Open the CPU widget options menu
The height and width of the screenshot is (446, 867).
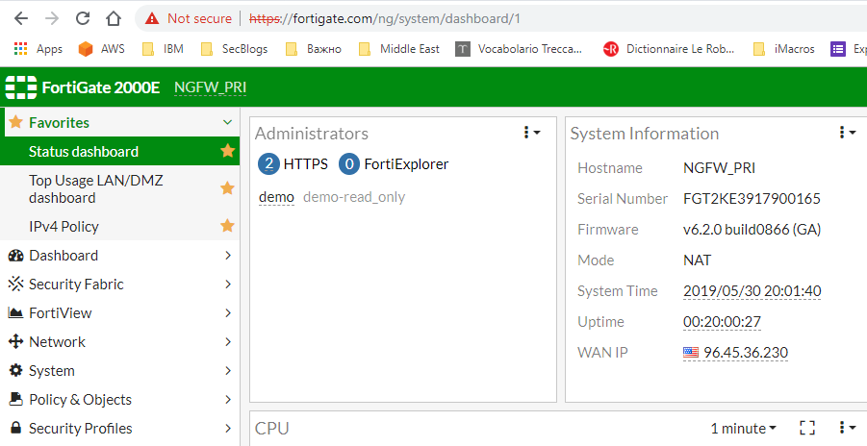point(847,427)
